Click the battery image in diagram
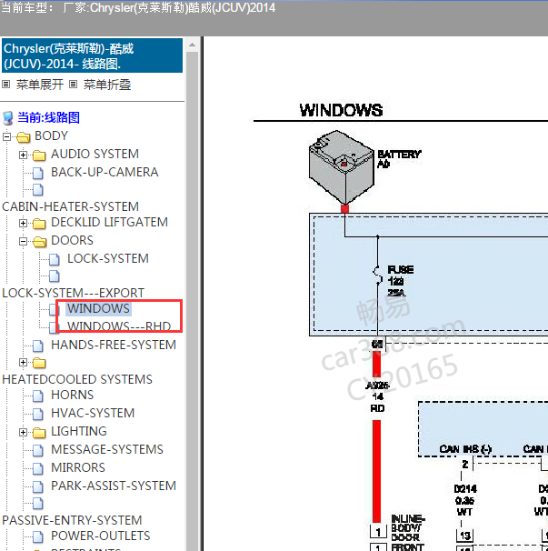Viewport: 548px width, 551px height. point(341,167)
